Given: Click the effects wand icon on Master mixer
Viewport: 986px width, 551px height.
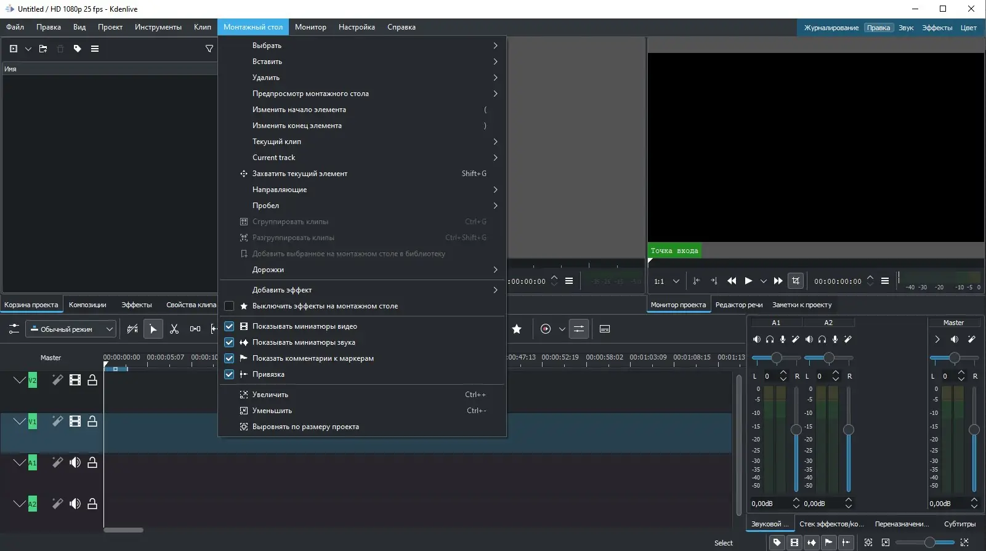Looking at the screenshot, I should pos(972,339).
